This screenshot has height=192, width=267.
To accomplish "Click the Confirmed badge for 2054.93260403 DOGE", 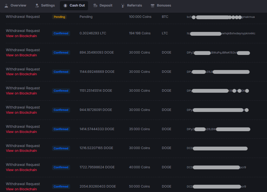I will pos(61,187).
